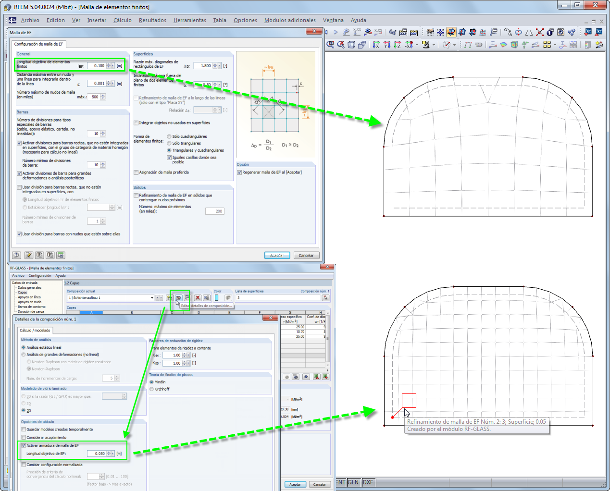
Task: Select Sólo triangulares element shape
Action: [x=169, y=143]
